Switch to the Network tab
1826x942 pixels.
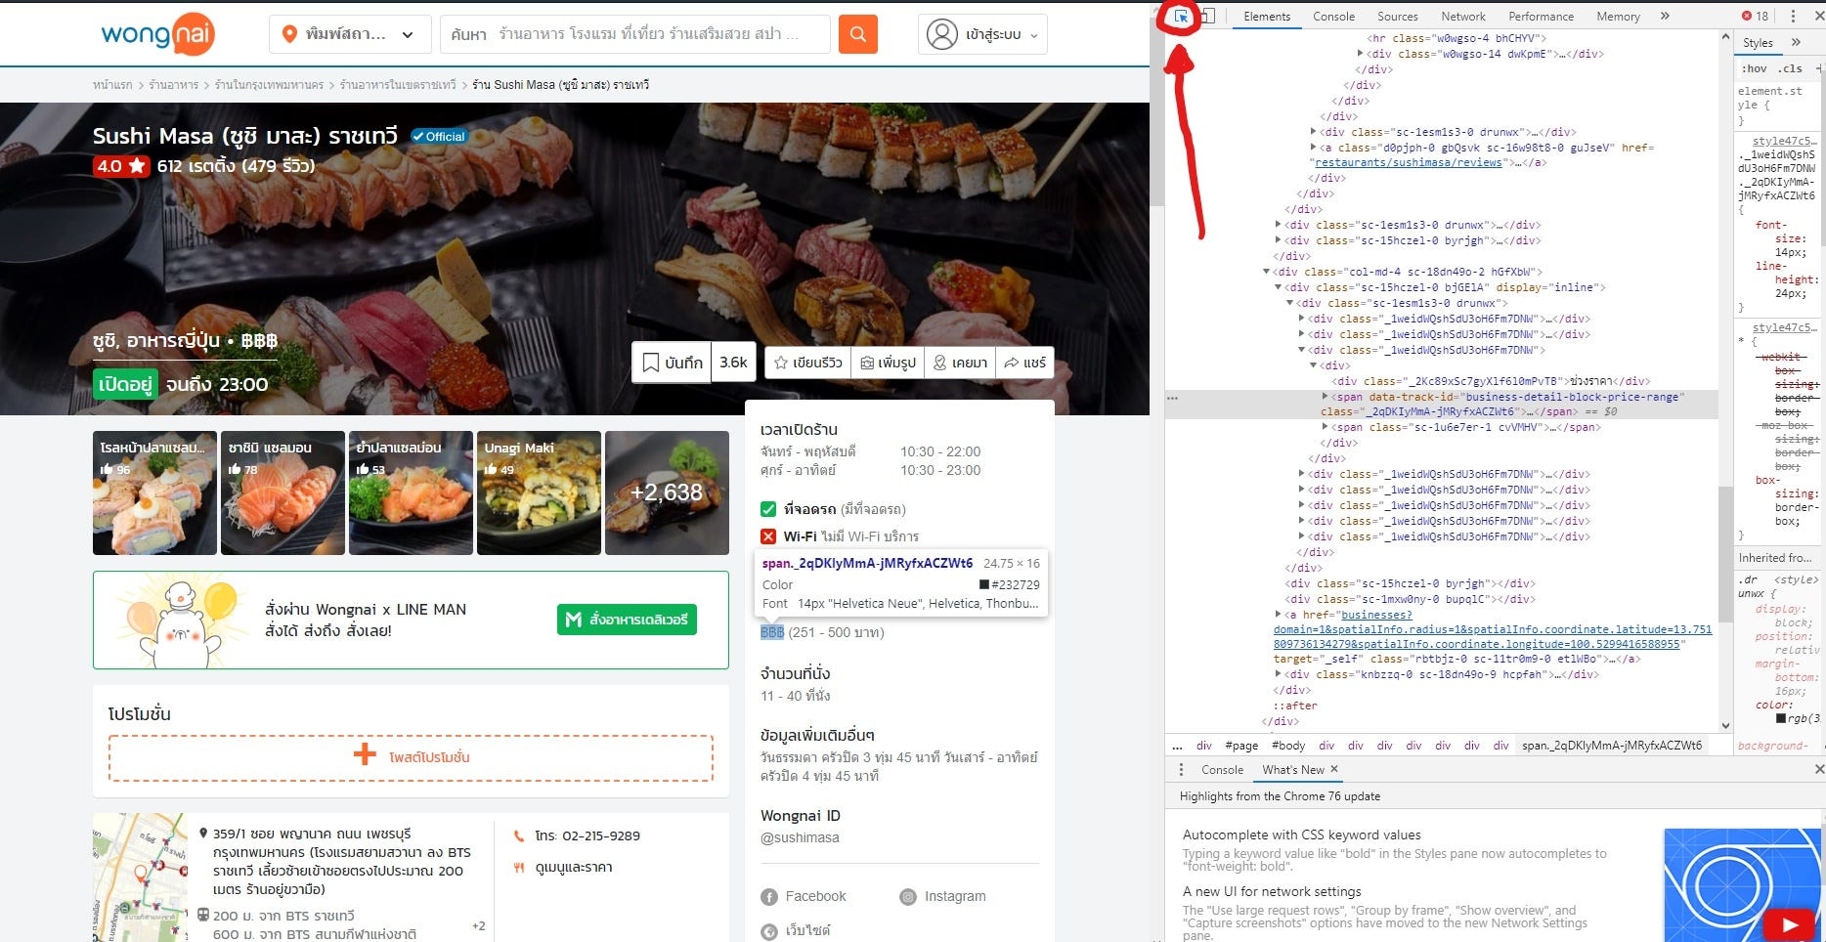(x=1462, y=17)
